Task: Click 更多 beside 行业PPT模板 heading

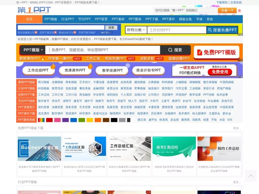Action: click(237, 182)
